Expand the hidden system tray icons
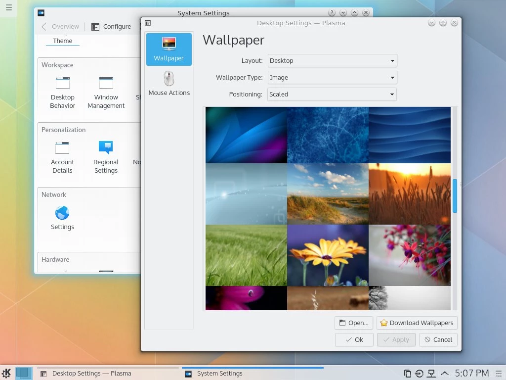Screen dimensions: 506x380 coord(444,374)
